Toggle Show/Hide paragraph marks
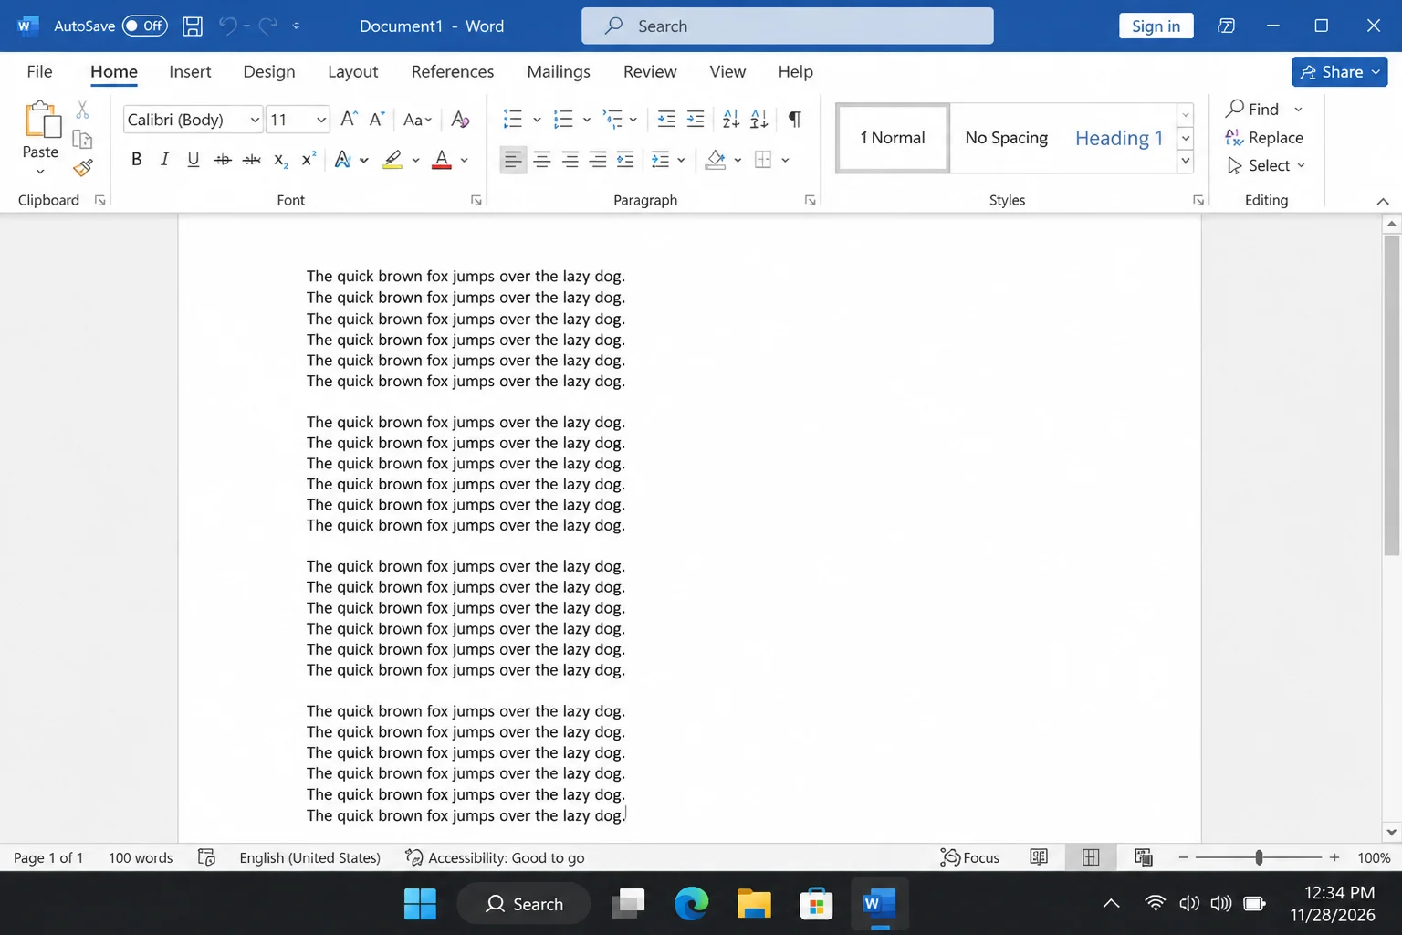Screen dimensions: 1402x935 795,119
